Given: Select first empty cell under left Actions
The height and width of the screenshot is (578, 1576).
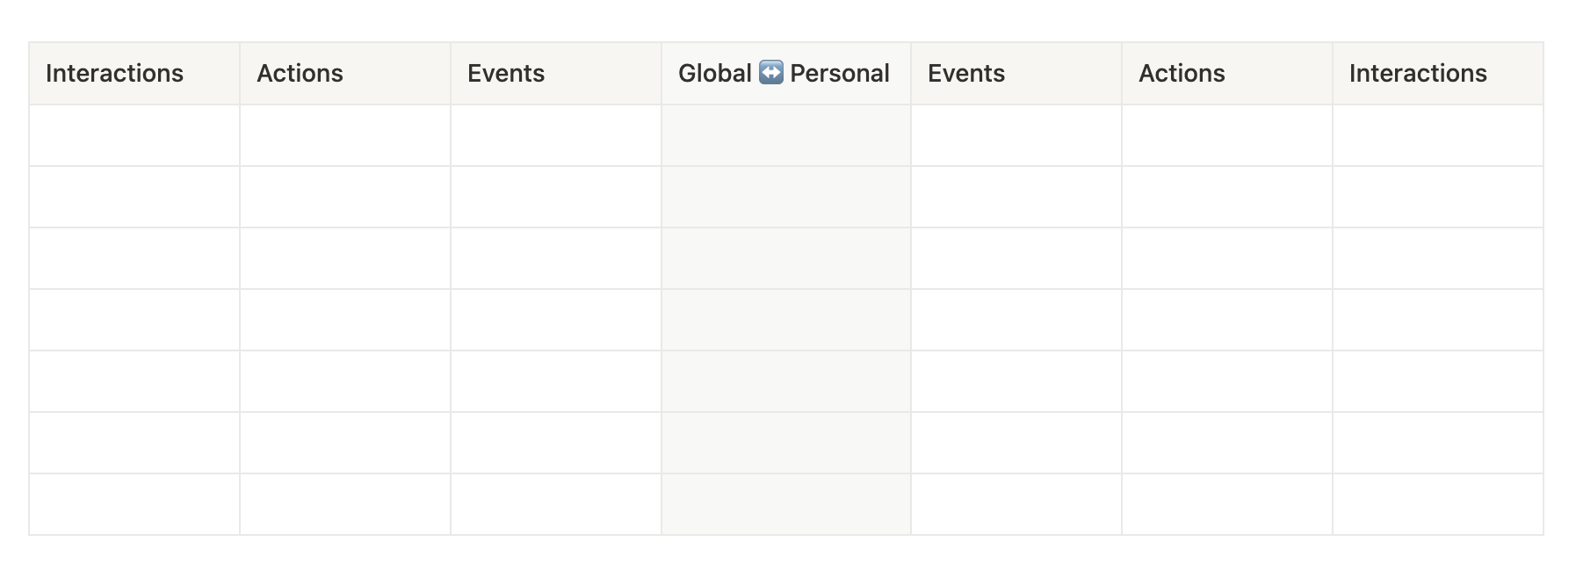Looking at the screenshot, I should tap(344, 135).
